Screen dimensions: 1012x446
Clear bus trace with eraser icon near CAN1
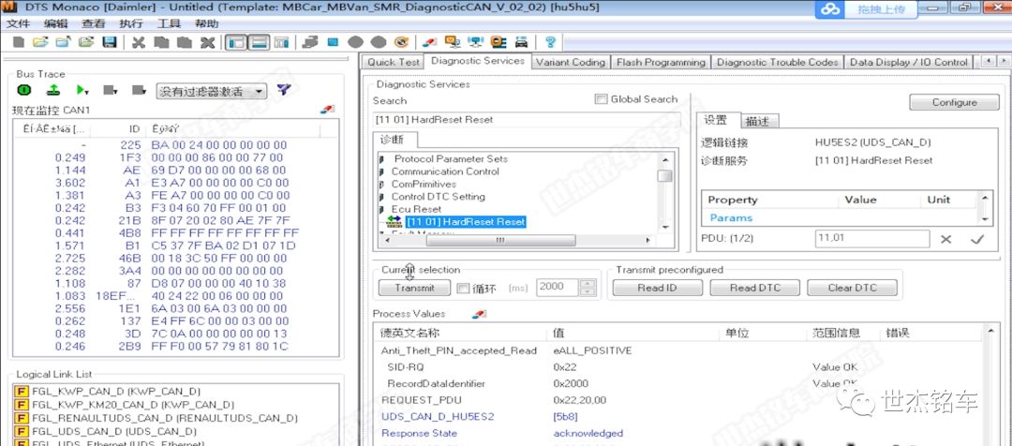coord(328,109)
